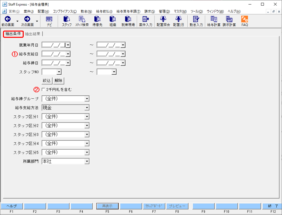Open the スタッフ toolbar icon
The width and height of the screenshot is (282, 215).
coord(67,19)
